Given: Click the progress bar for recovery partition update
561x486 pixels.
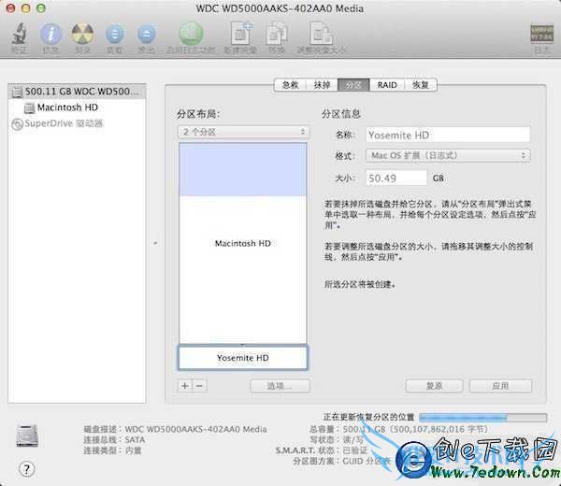Looking at the screenshot, I should point(483,418).
